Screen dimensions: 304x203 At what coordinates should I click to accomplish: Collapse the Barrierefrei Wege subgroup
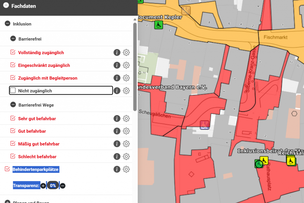[x=13, y=104]
